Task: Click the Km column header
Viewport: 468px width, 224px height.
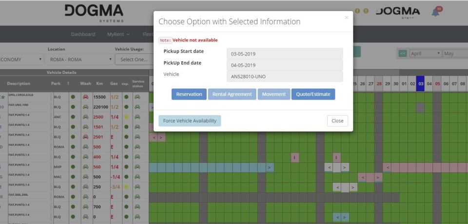Action: pos(99,84)
